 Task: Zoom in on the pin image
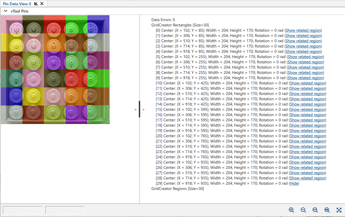pos(292,210)
